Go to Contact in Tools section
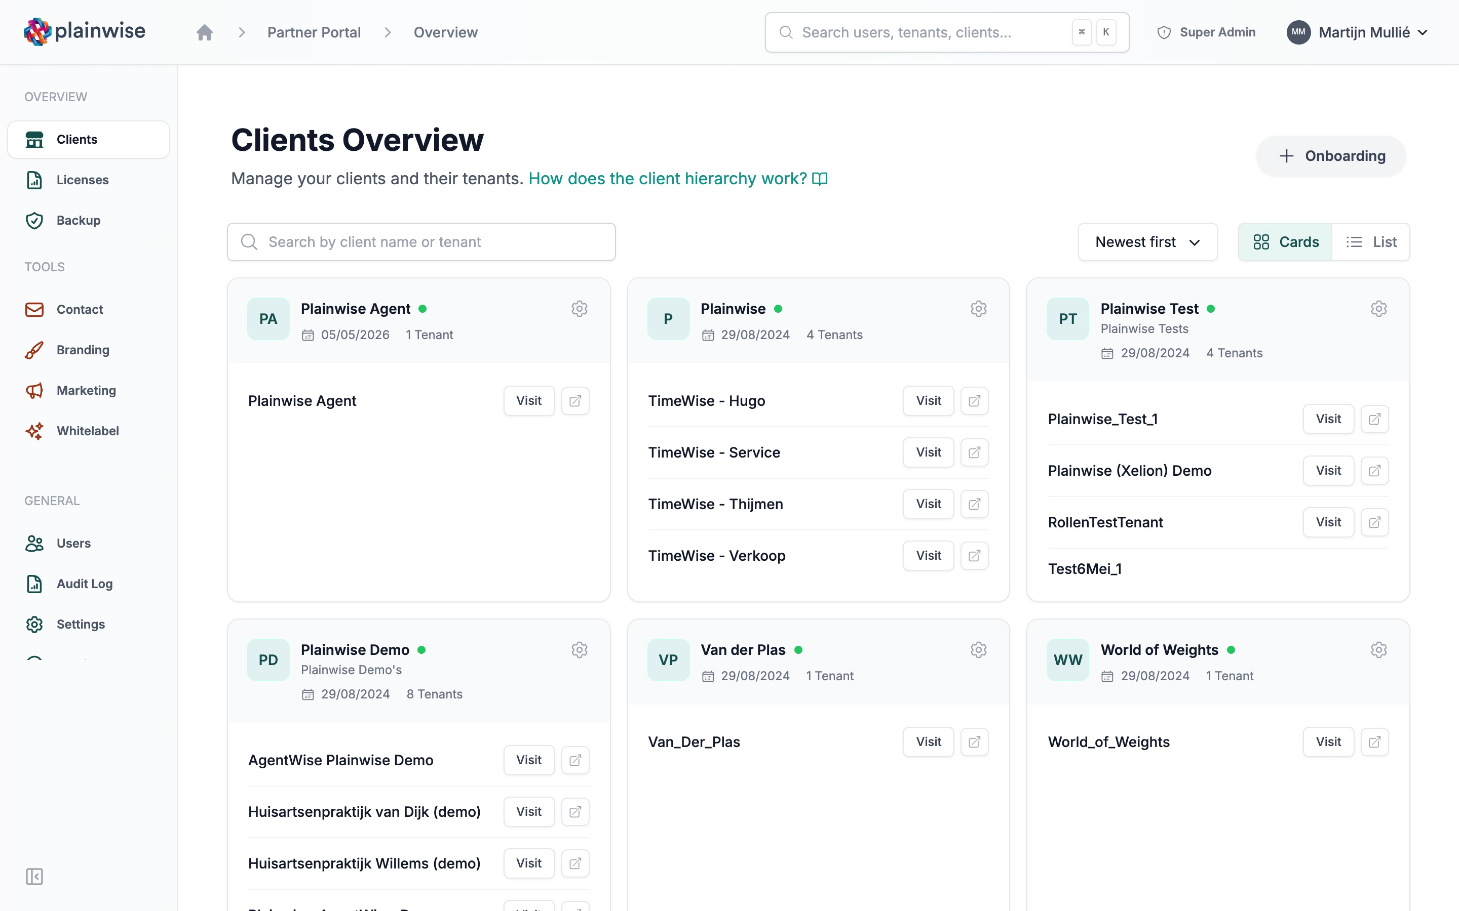 click(x=89, y=309)
